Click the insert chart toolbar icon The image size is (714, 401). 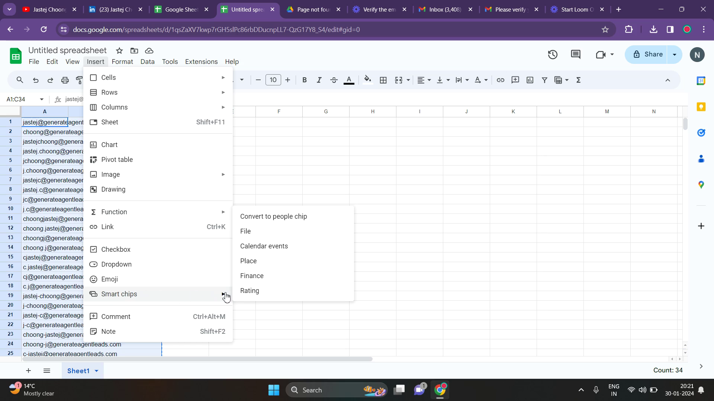click(x=530, y=80)
